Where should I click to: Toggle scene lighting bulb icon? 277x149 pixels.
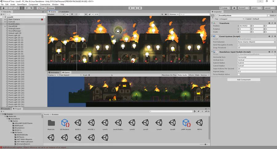click(72, 14)
